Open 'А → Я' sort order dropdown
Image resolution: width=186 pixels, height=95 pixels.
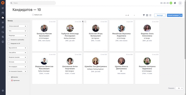[x=130, y=15]
